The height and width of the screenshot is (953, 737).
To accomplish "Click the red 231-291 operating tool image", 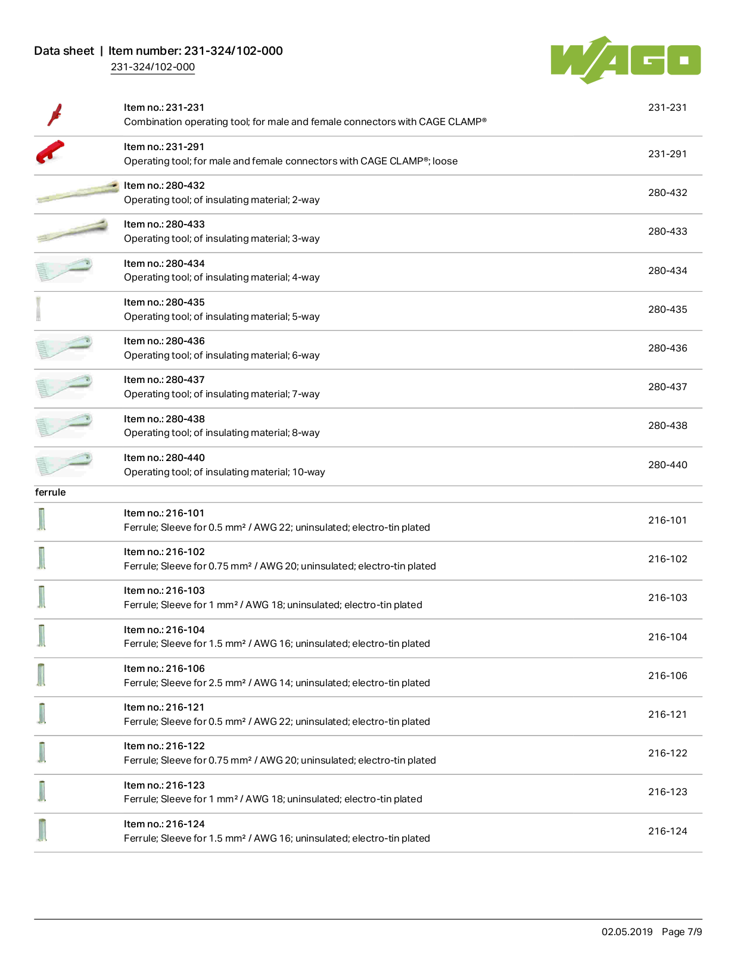I will point(50,151).
